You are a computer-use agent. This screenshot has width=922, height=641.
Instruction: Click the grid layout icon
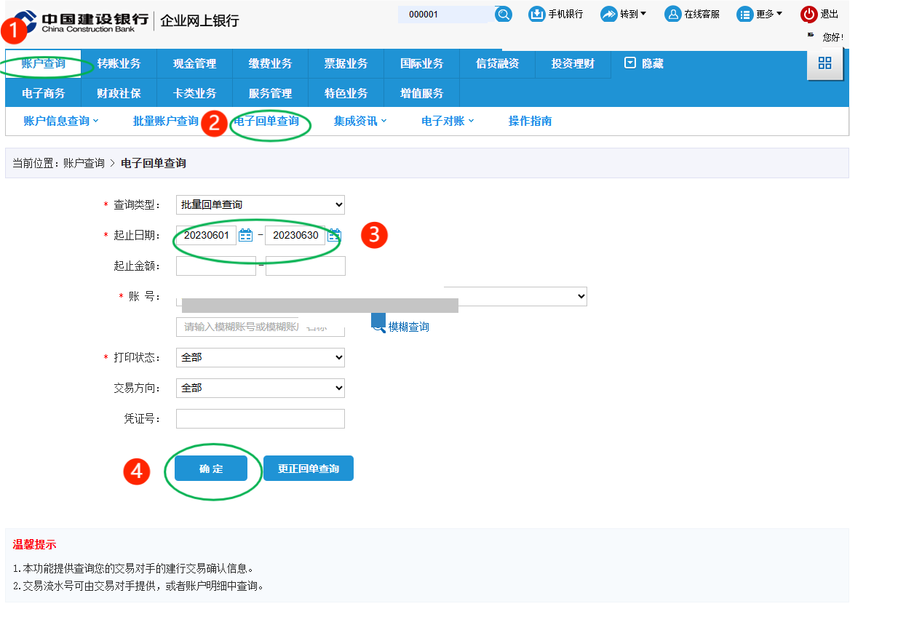824,63
